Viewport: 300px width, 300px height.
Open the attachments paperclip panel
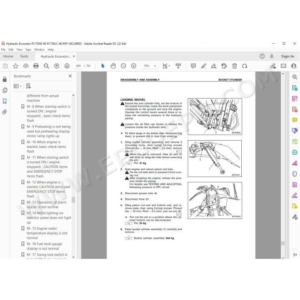click(5, 112)
